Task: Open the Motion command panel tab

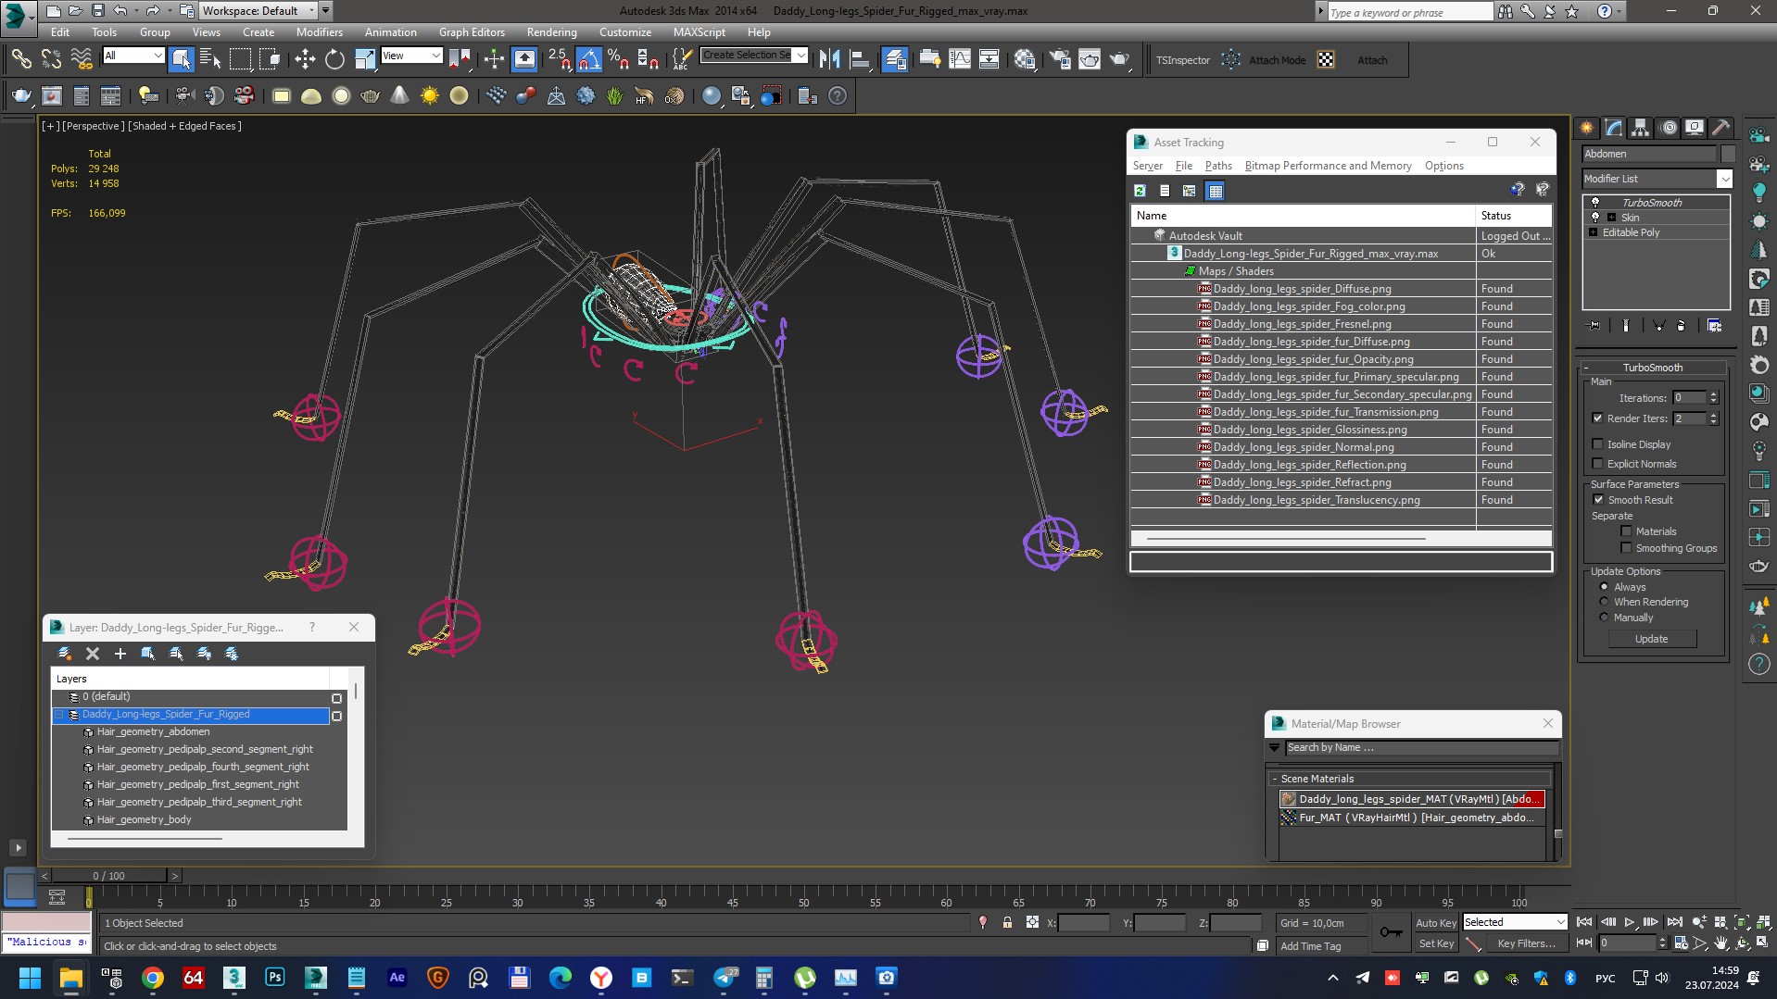Action: [x=1669, y=128]
